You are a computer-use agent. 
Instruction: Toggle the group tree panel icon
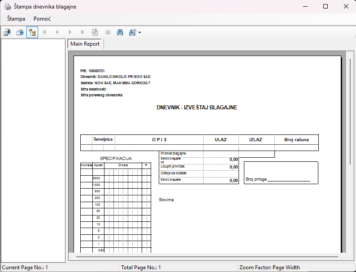[x=32, y=32]
